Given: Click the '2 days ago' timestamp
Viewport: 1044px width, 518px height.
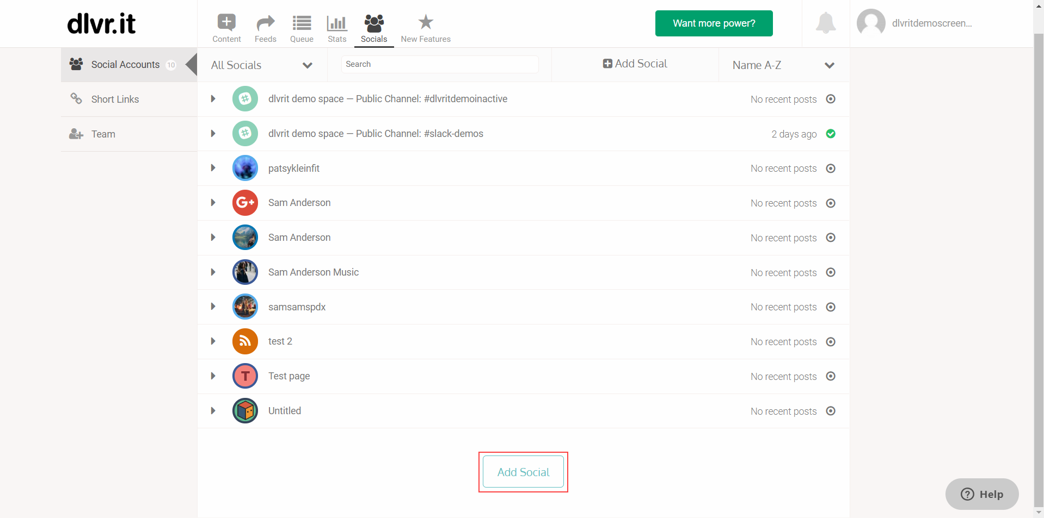Looking at the screenshot, I should pos(794,134).
